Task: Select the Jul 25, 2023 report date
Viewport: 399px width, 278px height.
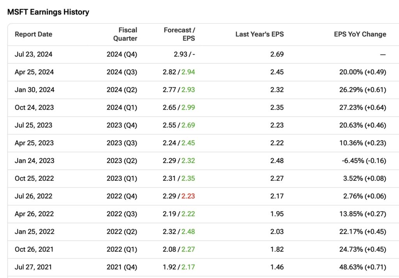Action: click(34, 125)
